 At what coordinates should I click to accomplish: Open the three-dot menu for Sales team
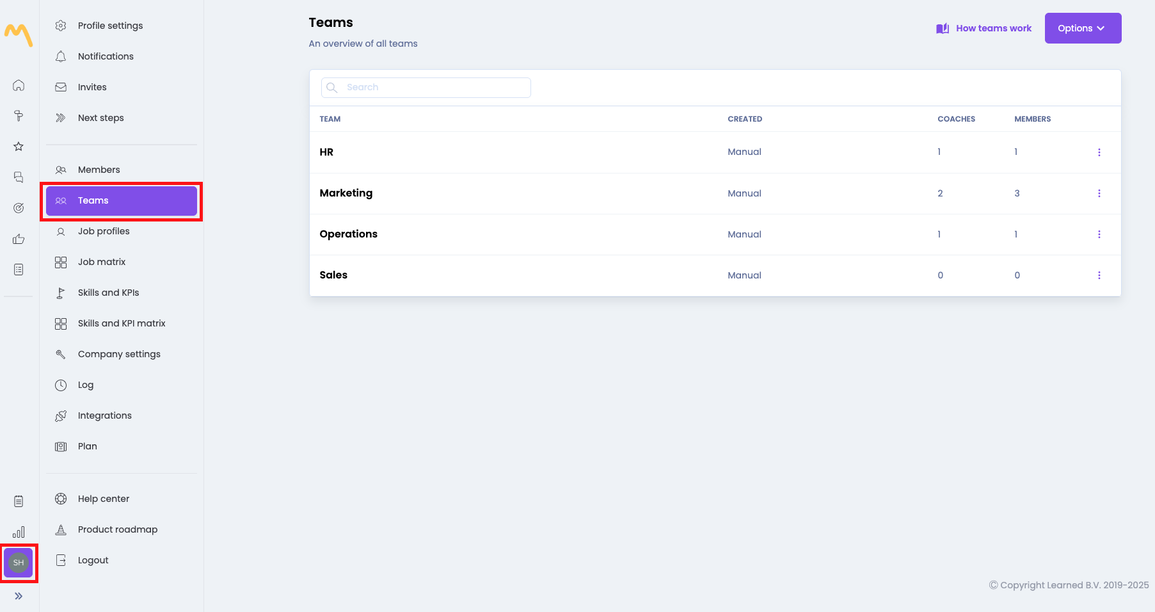point(1099,275)
